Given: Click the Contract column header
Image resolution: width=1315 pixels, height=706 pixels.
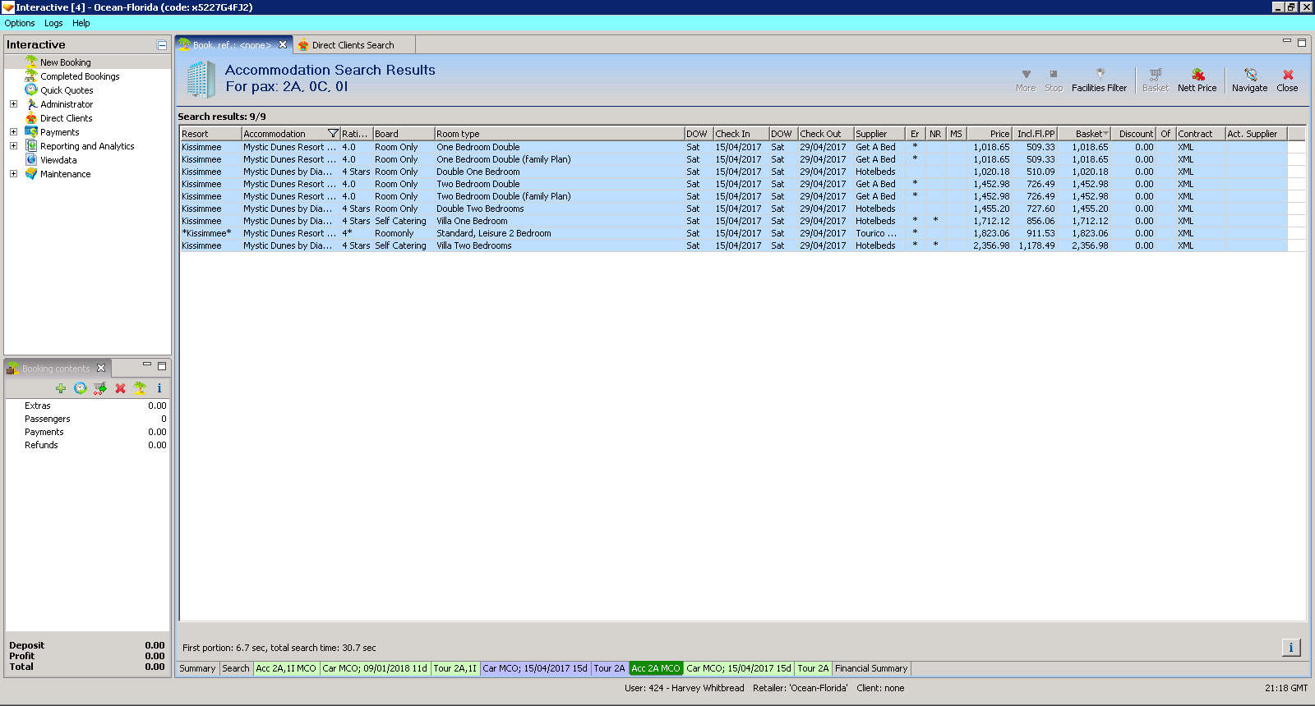Looking at the screenshot, I should [1201, 134].
